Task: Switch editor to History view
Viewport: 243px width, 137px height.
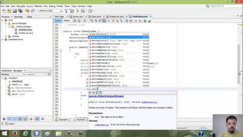Action: [x=67, y=21]
